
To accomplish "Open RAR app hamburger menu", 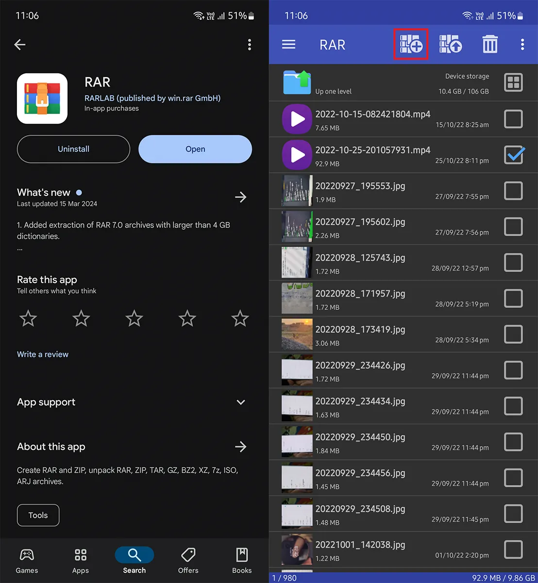I will point(289,45).
